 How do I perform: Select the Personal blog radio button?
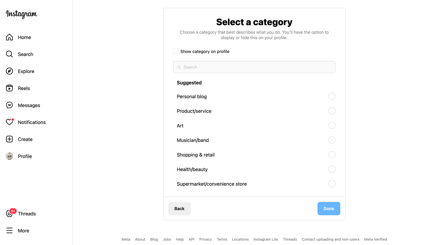point(332,97)
